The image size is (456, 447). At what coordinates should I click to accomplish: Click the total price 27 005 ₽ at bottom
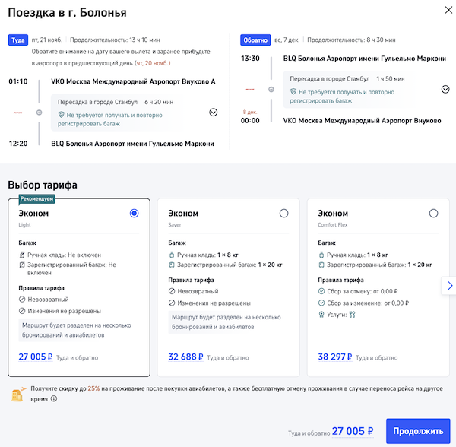click(353, 431)
